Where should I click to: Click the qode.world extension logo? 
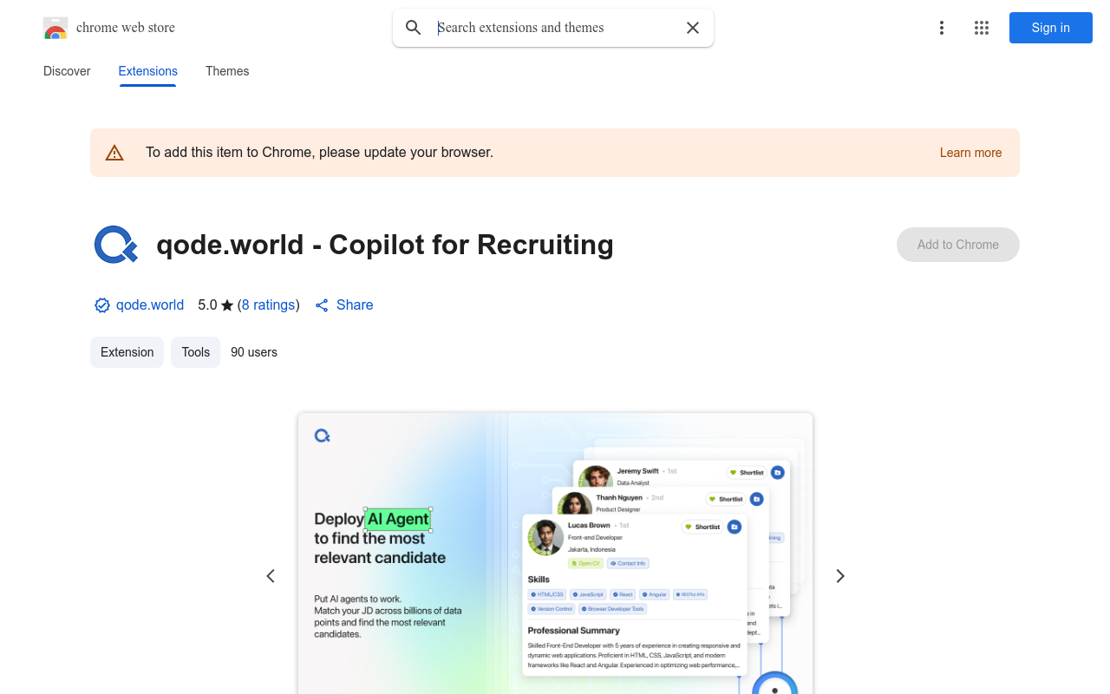point(116,245)
